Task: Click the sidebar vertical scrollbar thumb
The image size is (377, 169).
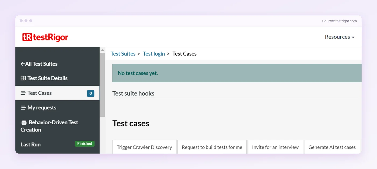Action: tap(102, 85)
